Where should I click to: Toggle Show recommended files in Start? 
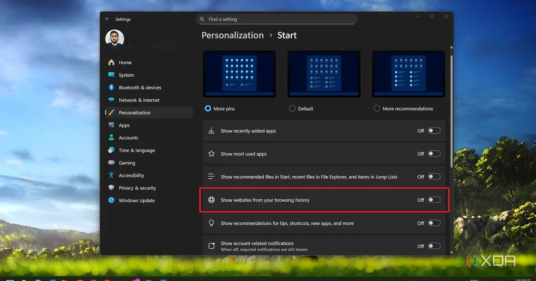[434, 177]
